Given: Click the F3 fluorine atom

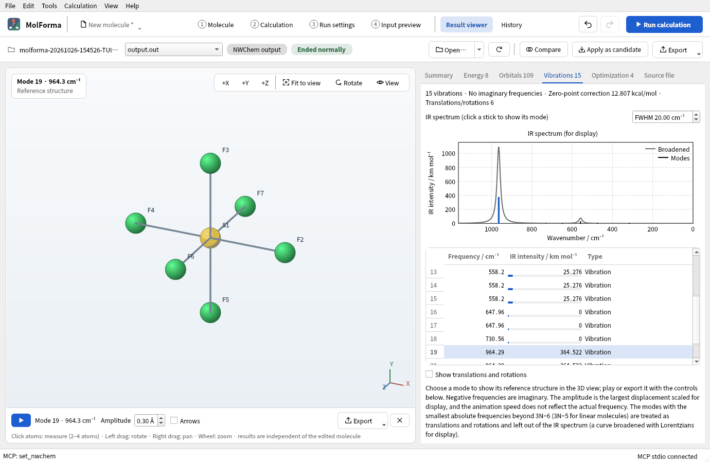Looking at the screenshot, I should click(210, 163).
